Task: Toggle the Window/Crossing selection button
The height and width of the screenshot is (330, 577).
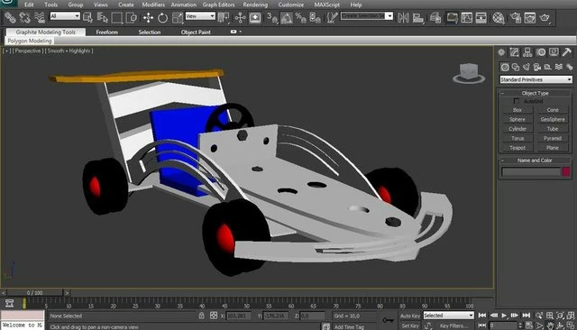Action: (132, 17)
